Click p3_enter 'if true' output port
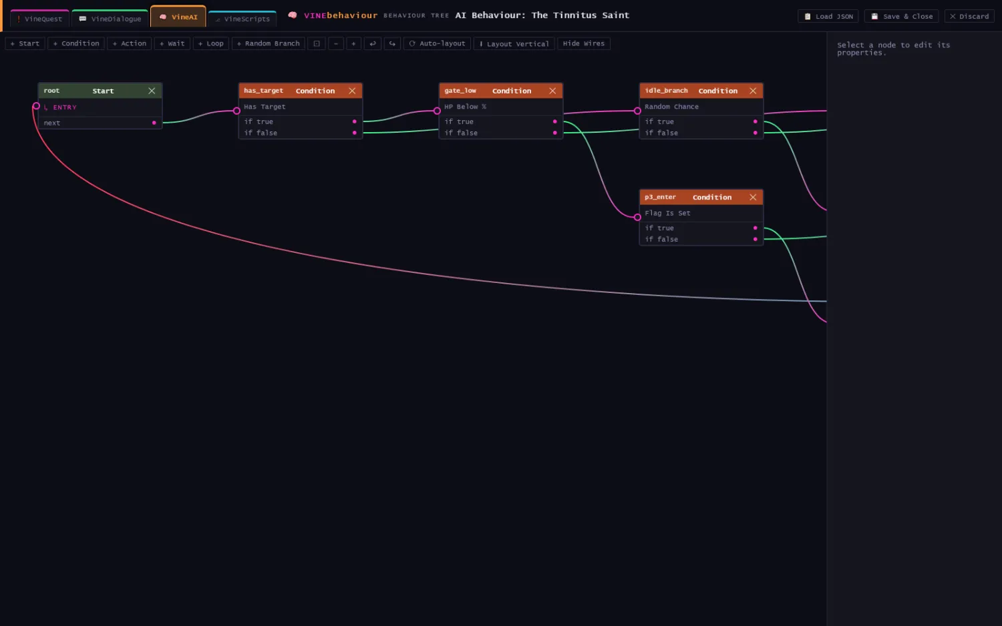The height and width of the screenshot is (626, 1002). coord(756,228)
